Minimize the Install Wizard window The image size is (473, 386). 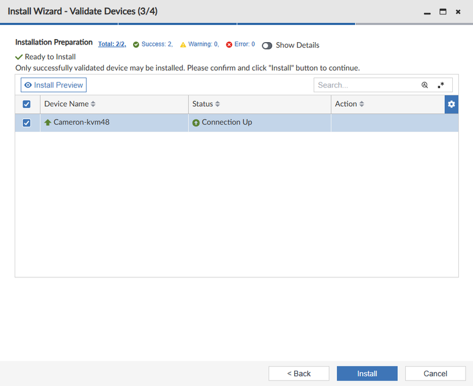click(x=427, y=12)
